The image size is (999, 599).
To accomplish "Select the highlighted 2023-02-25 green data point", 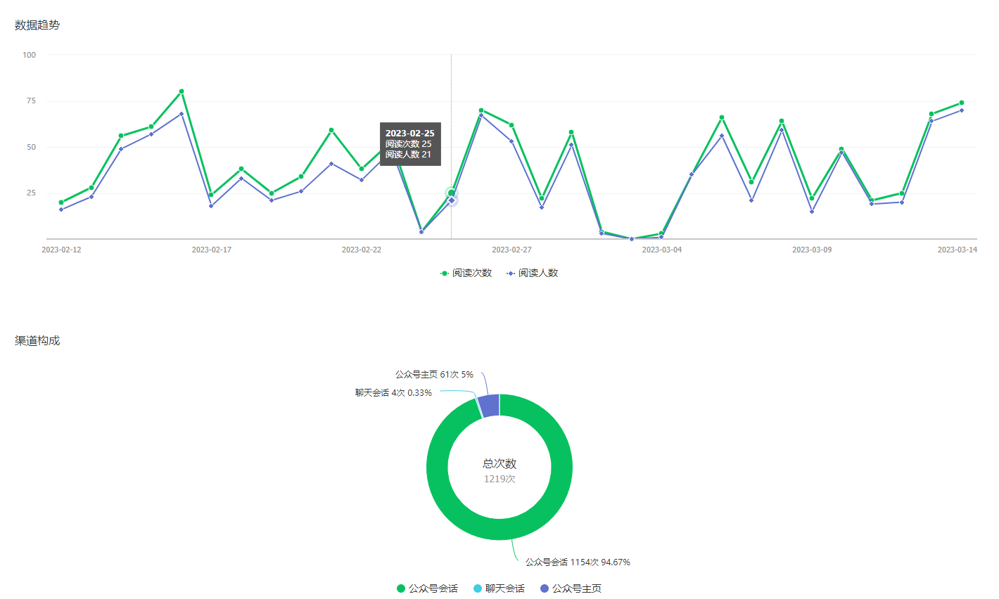I will coord(452,193).
